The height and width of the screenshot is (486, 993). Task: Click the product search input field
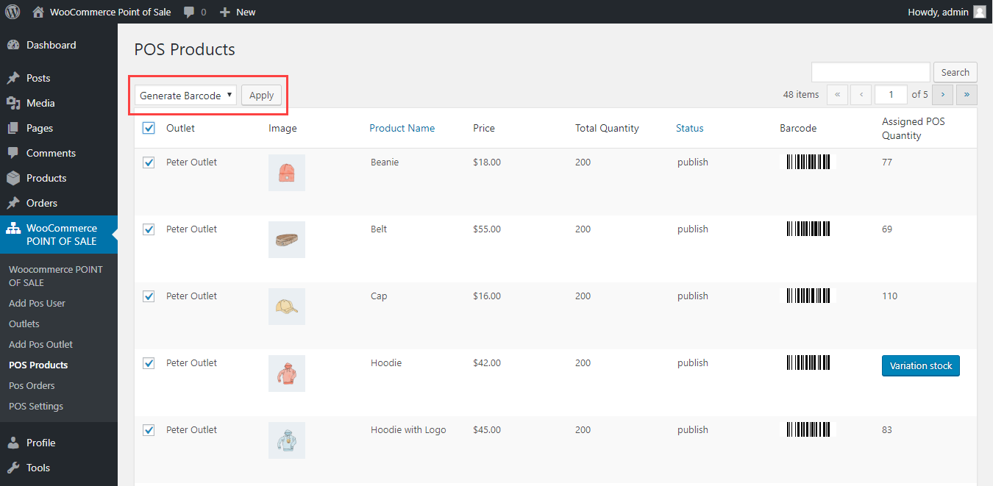(x=871, y=72)
